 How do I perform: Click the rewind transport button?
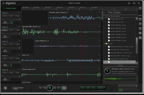point(45,88)
